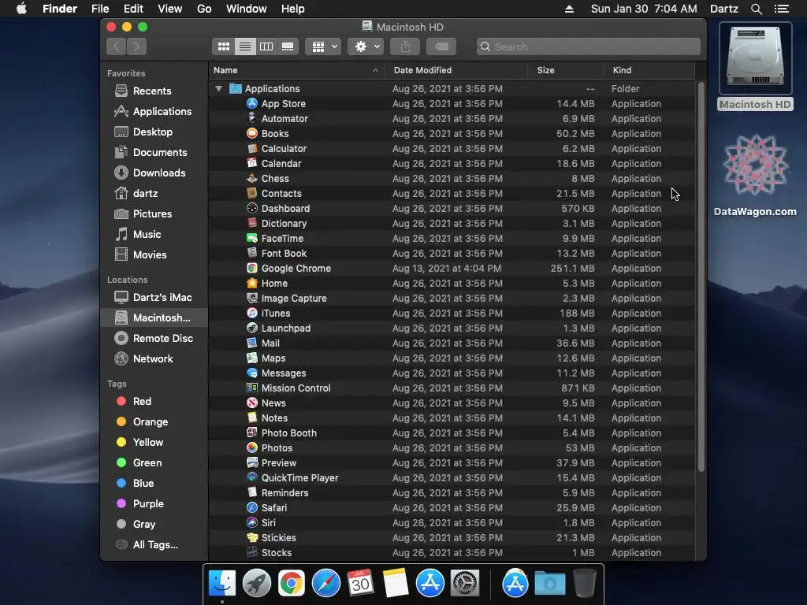The width and height of the screenshot is (807, 605).
Task: Select the Maps app icon
Action: 251,358
